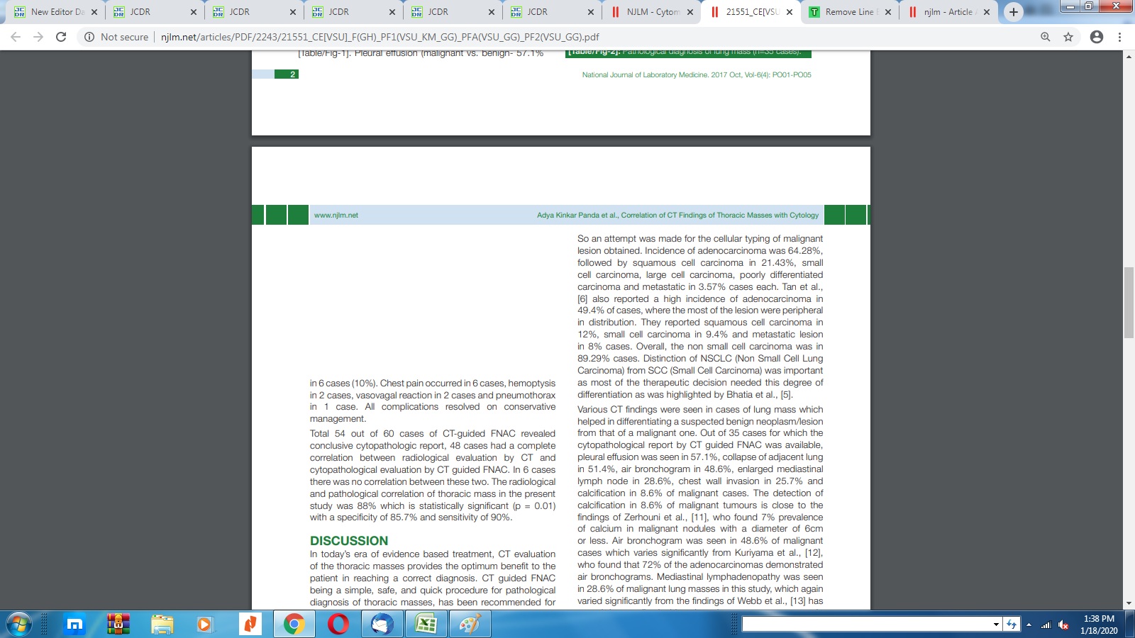Expand the taskbar address dropdown
Screen dimensions: 1135x638
tap(997, 625)
